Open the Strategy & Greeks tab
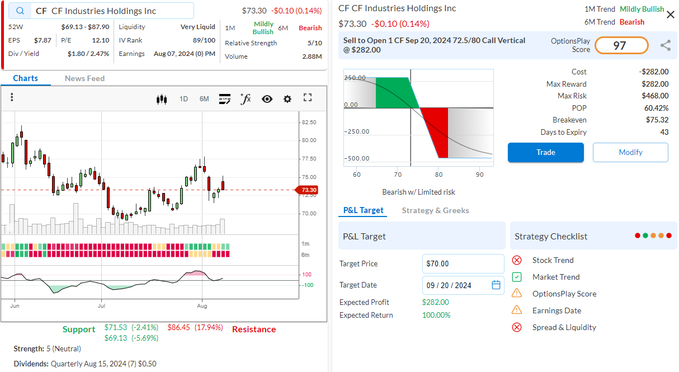 pyautogui.click(x=436, y=210)
